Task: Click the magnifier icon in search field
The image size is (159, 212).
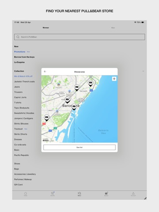Action: point(18,37)
